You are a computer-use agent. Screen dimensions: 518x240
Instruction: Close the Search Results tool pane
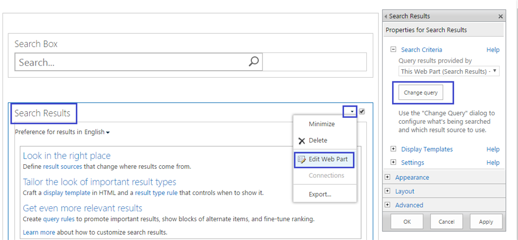[x=500, y=17]
